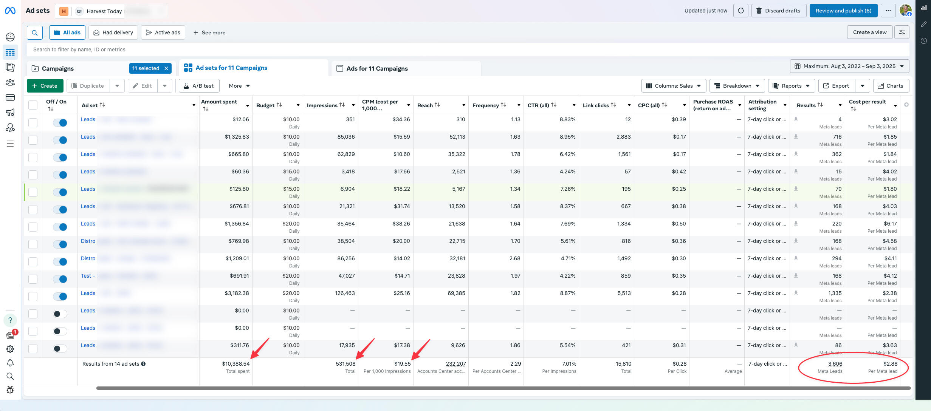Enable the last Leads ad set toggle
This screenshot has height=411, width=931.
point(60,349)
